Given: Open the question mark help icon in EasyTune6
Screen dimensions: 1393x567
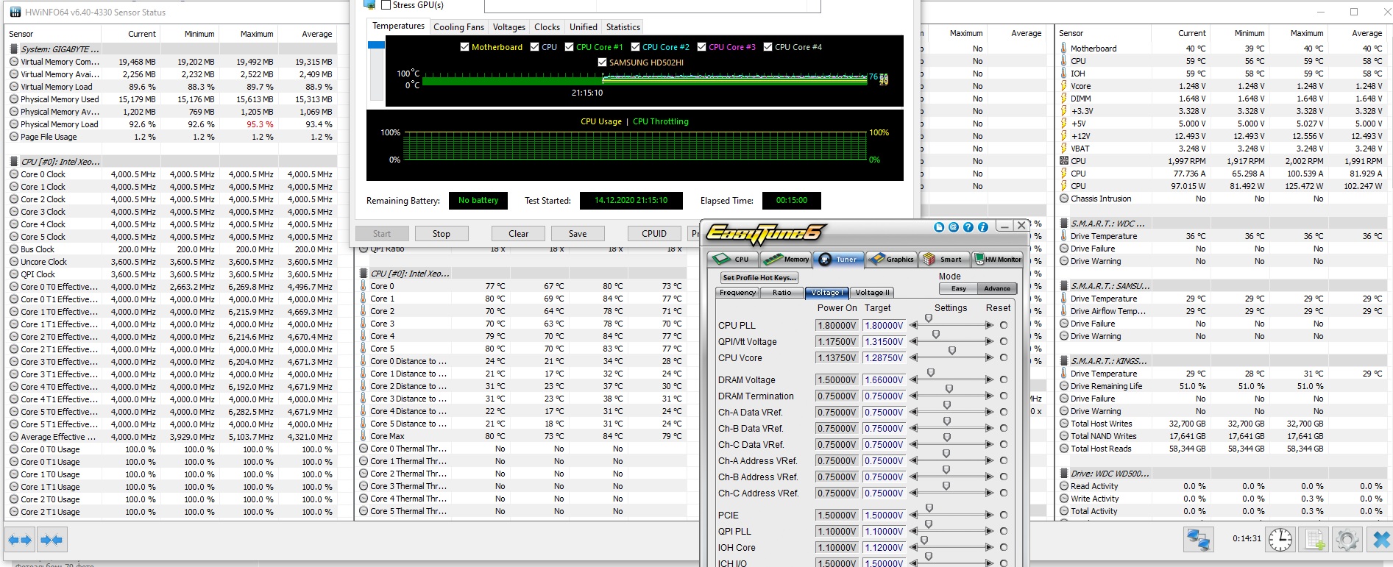Looking at the screenshot, I should [x=968, y=227].
